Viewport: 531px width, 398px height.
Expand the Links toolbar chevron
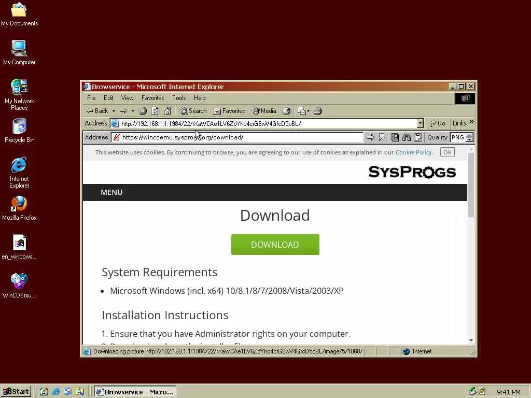(472, 122)
